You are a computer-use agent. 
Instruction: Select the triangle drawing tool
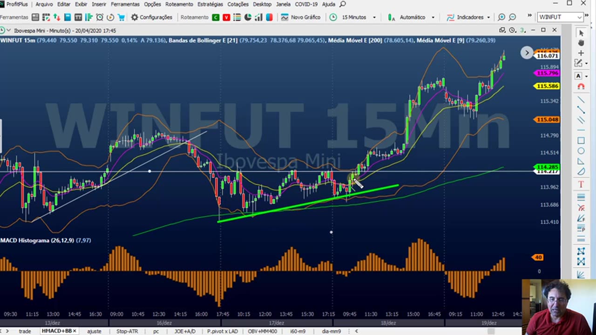tap(581, 161)
